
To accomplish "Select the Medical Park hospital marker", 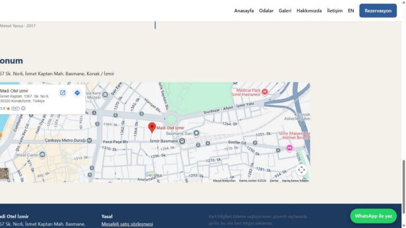I will (264, 91).
